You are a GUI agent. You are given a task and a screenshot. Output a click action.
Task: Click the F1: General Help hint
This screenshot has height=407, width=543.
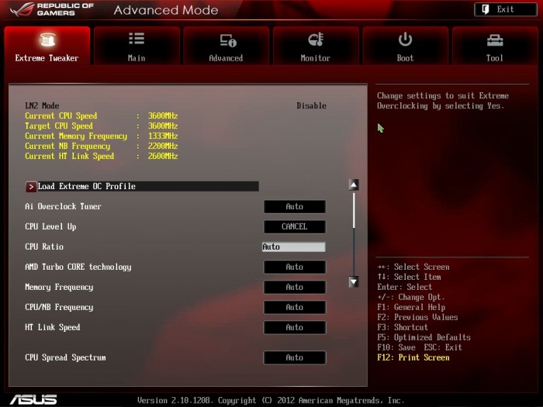(411, 307)
